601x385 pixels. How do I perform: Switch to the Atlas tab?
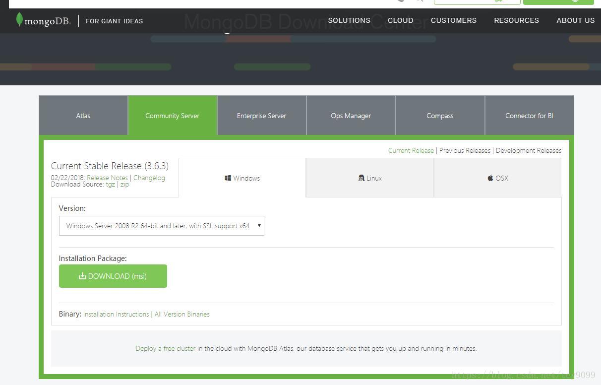coord(83,116)
